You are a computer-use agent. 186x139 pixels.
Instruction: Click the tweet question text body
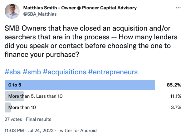(91, 41)
